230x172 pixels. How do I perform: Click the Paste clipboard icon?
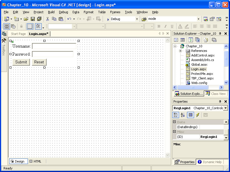tap(61, 19)
